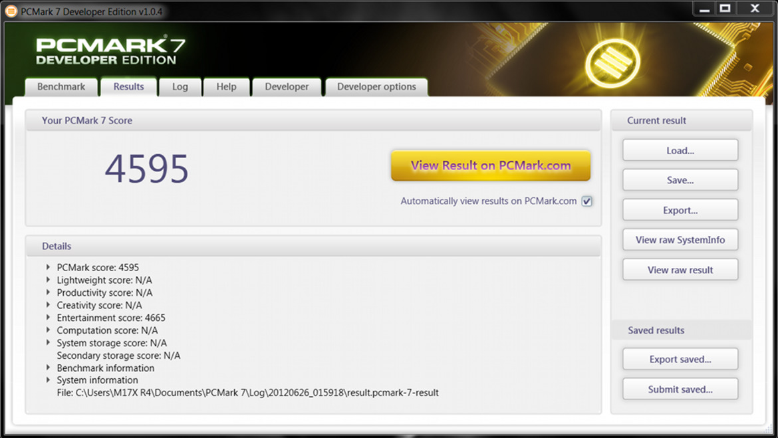Screen dimensions: 778x438
Task: Switch to the Benchmark tab
Action: (x=61, y=87)
